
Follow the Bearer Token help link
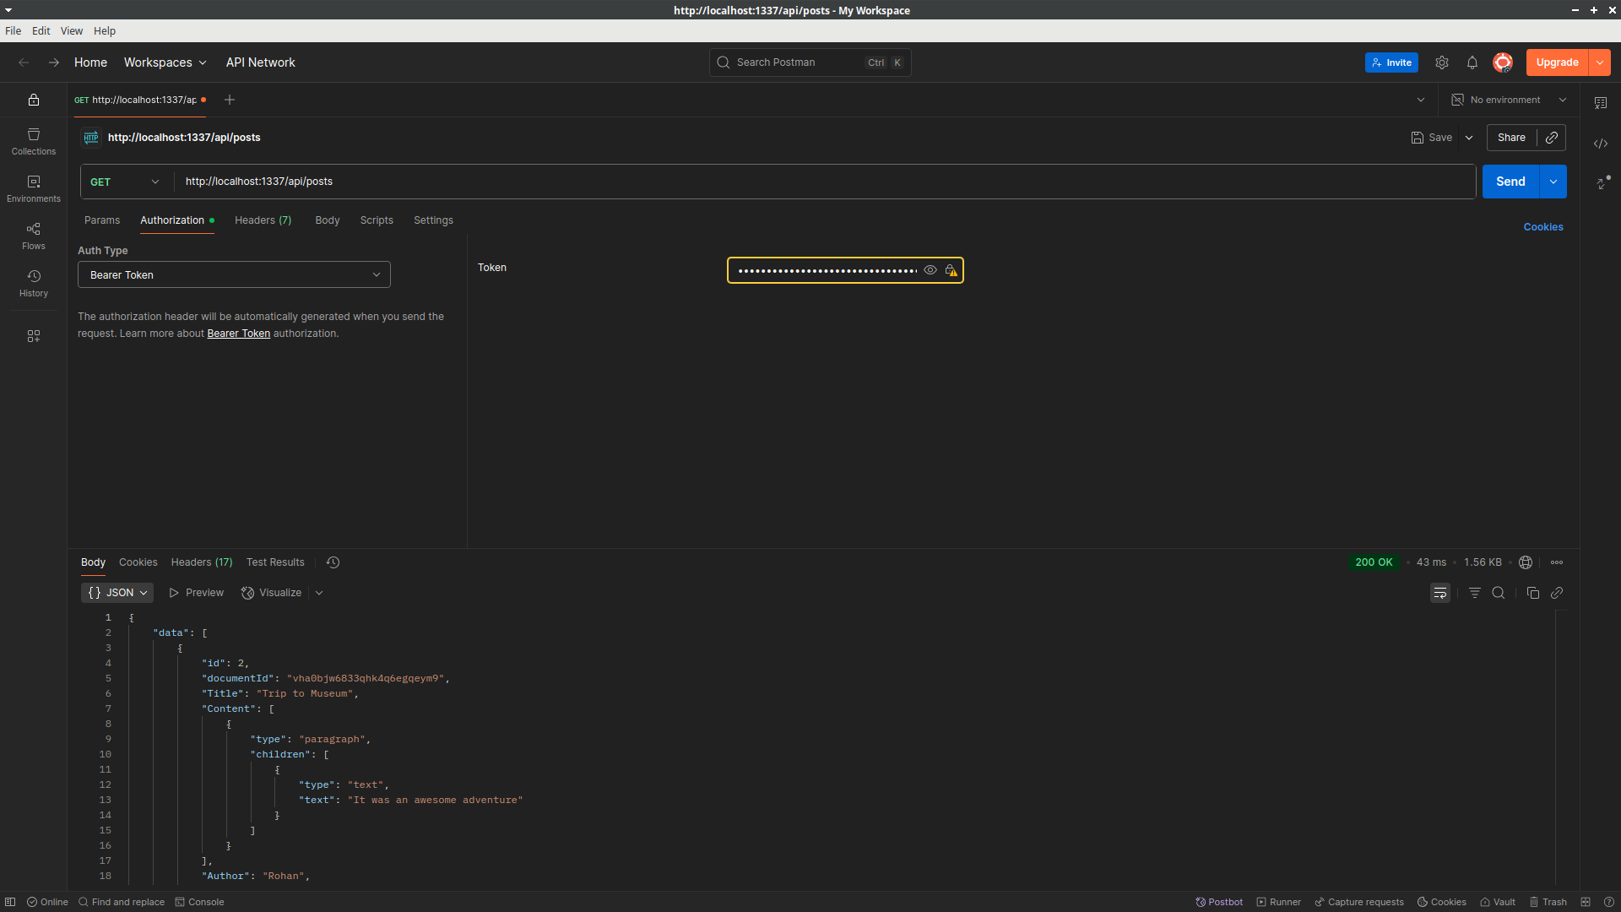[238, 334]
